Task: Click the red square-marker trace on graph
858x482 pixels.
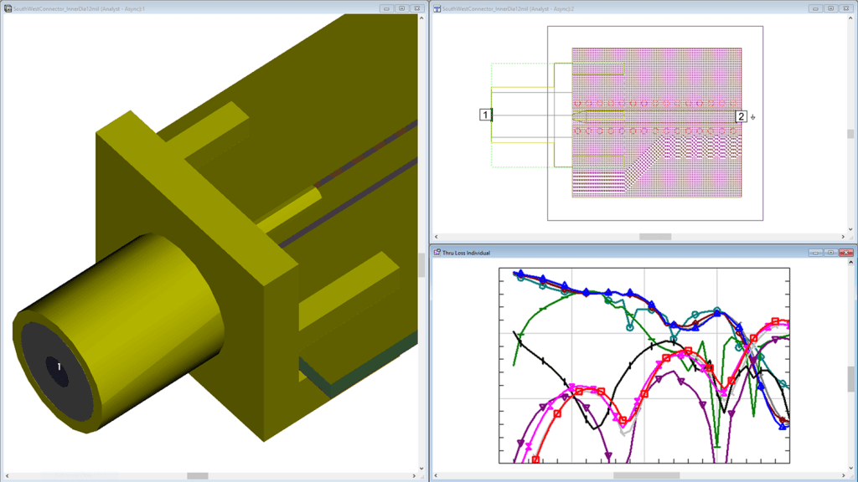Action: (644, 393)
